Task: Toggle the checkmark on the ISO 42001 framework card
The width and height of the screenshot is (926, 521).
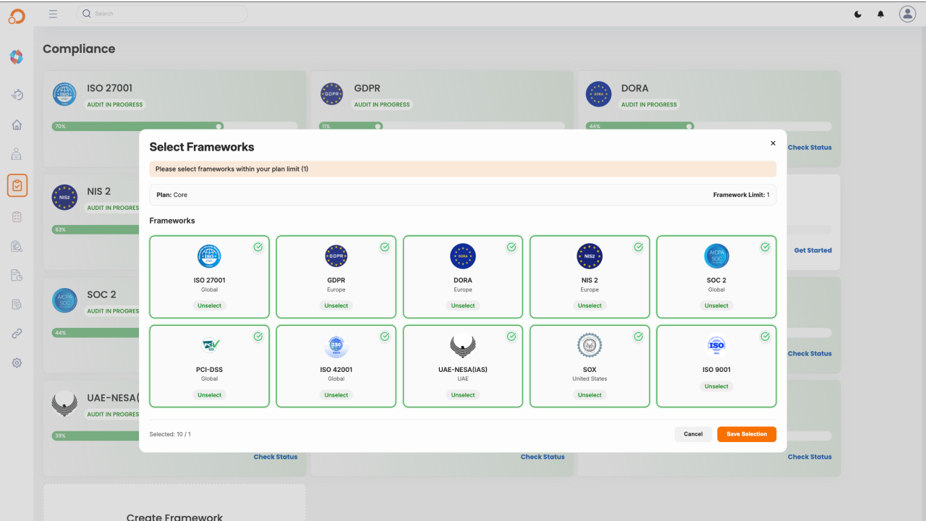Action: 385,336
